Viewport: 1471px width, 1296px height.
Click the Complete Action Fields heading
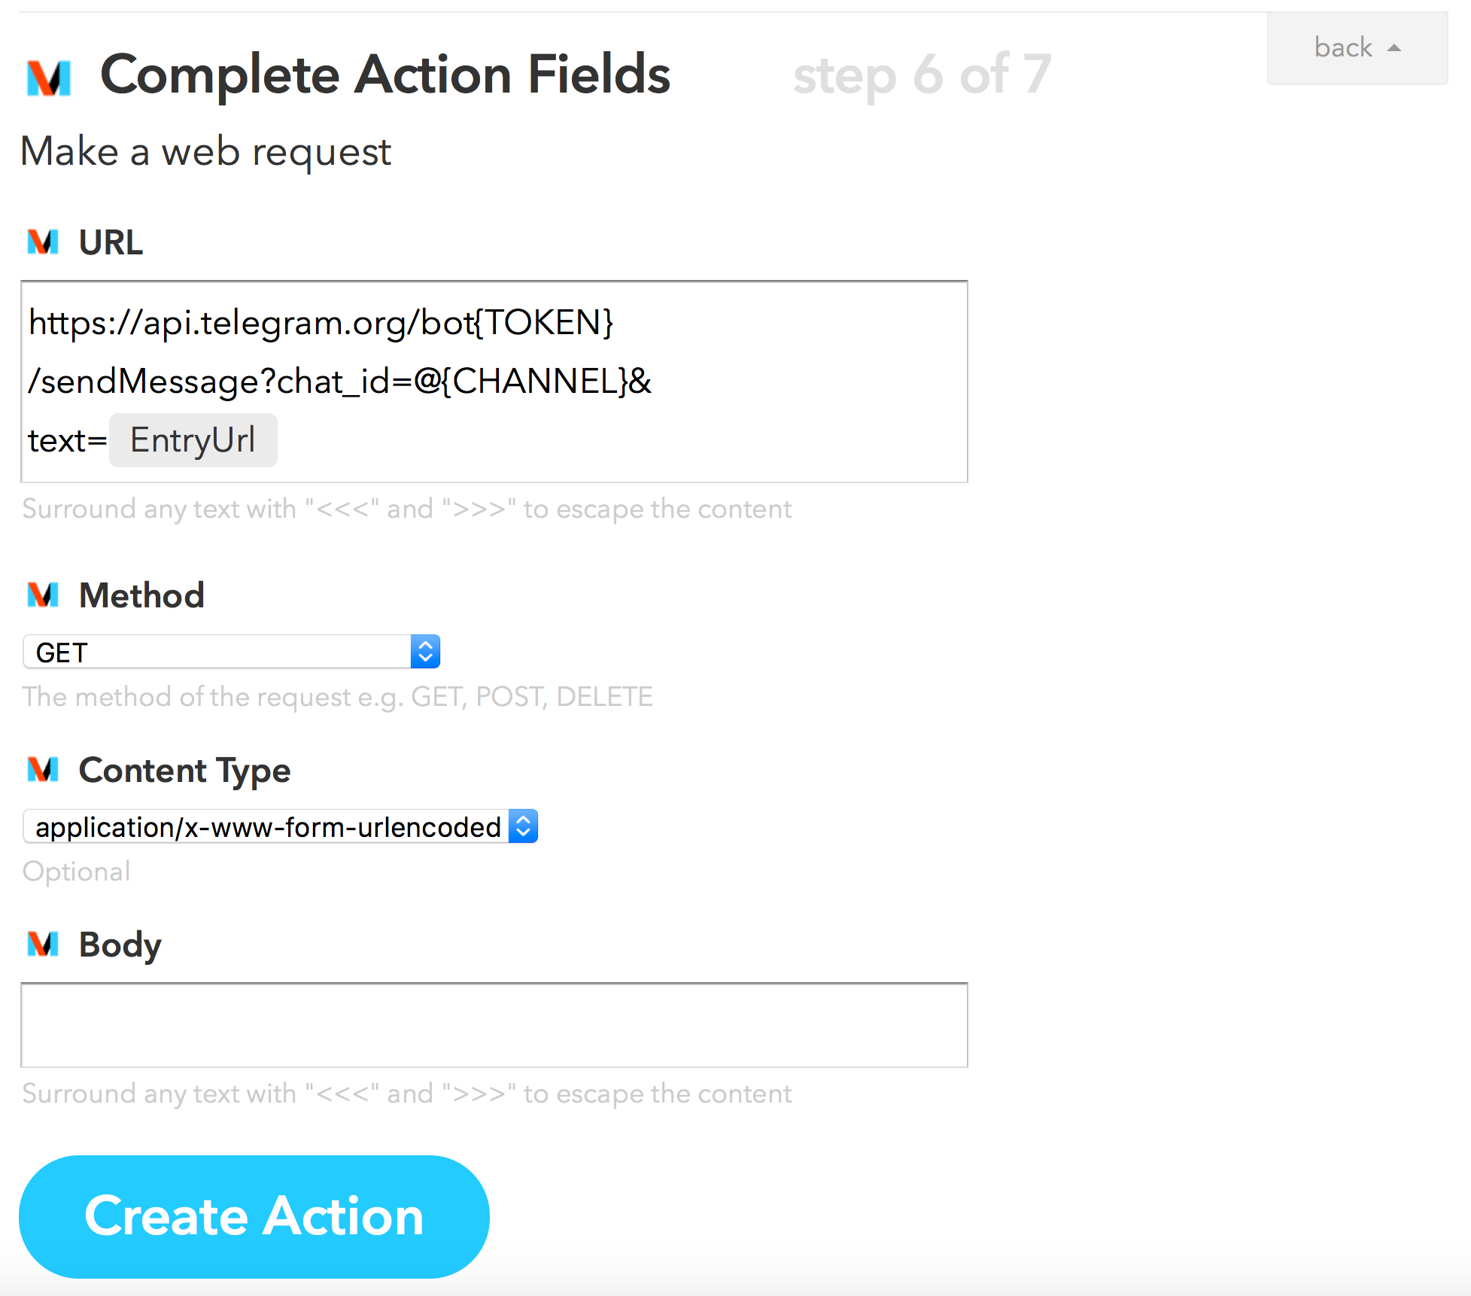point(385,75)
